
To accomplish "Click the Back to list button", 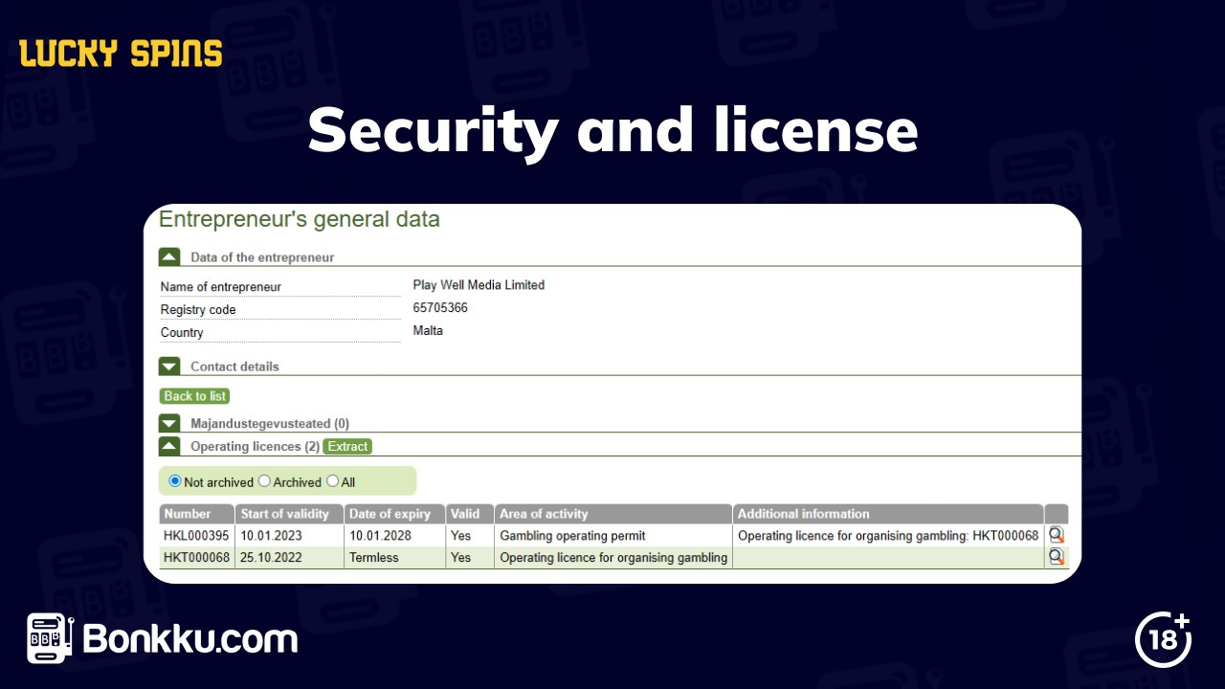I will tap(194, 396).
